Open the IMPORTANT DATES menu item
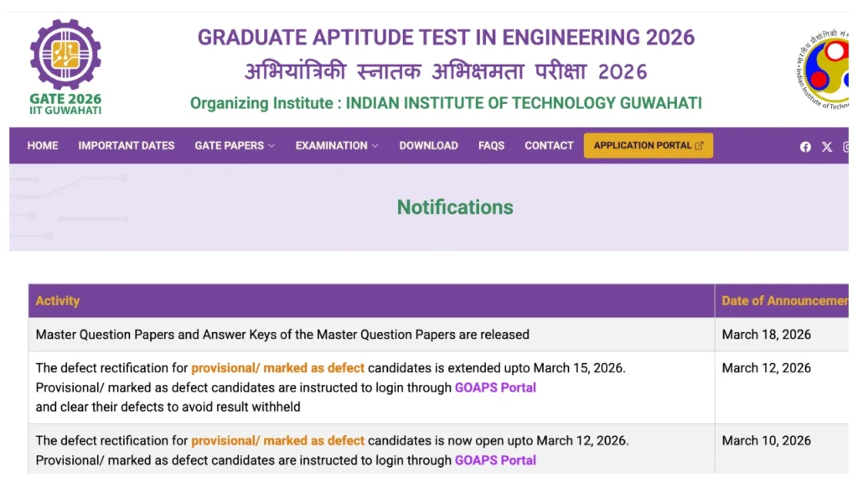 tap(126, 145)
